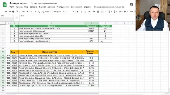Select sales cell 4 794
The height and width of the screenshot is (95, 170).
click(91, 70)
